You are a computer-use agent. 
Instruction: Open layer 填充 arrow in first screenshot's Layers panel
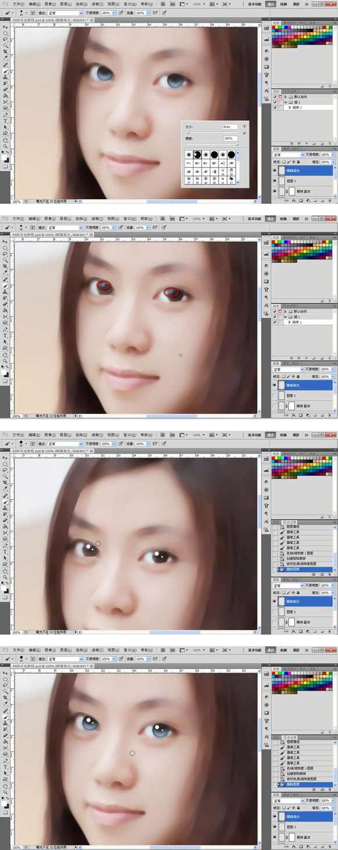point(333,162)
